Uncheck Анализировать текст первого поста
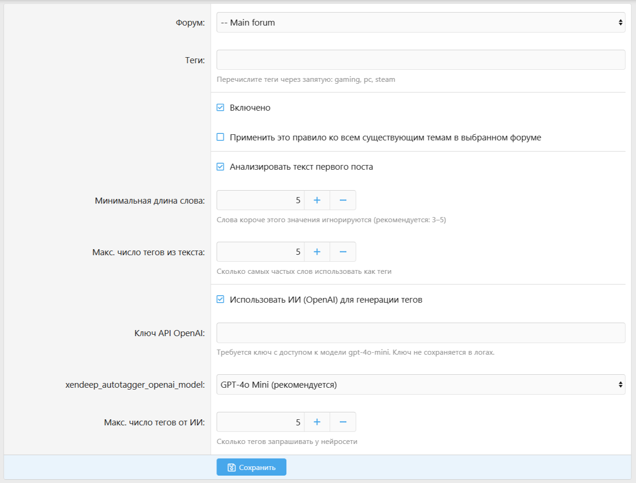 point(221,167)
